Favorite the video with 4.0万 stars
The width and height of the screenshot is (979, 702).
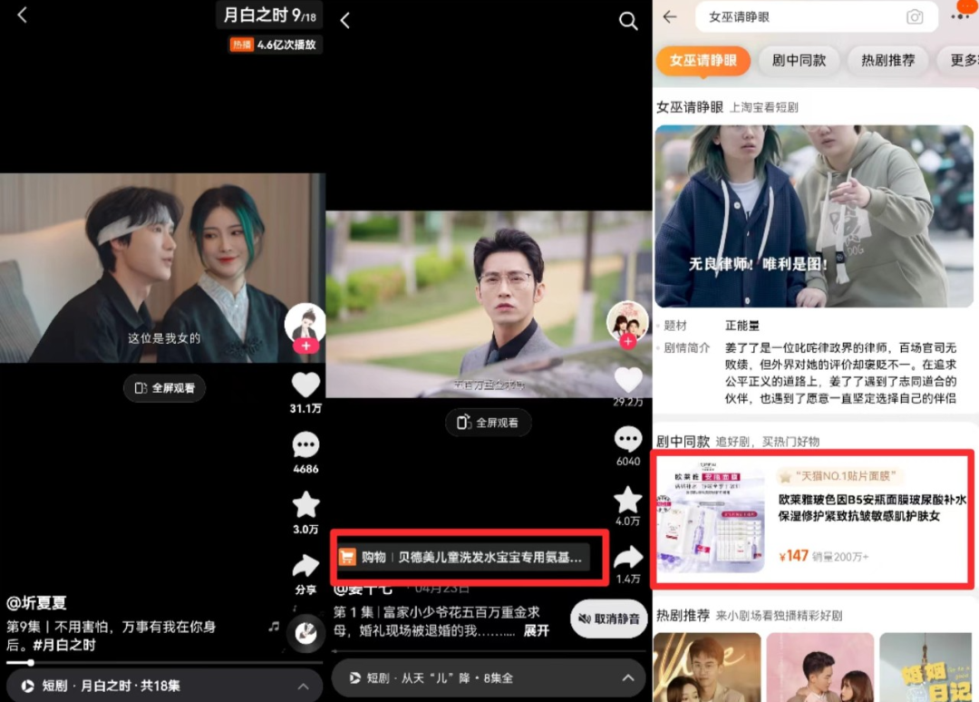pyautogui.click(x=627, y=500)
